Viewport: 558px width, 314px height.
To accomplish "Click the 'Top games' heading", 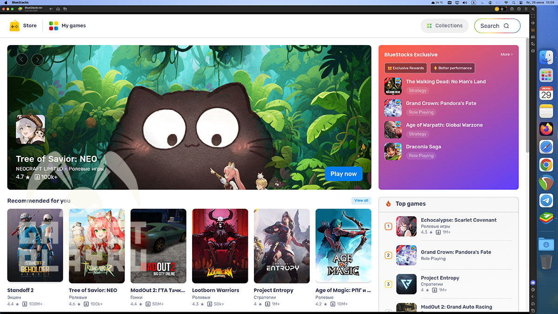I will coord(411,204).
